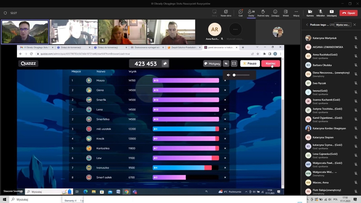Toggle the Mikrofon mute state
The width and height of the screenshot is (361, 203).
pyautogui.click(x=321, y=13)
